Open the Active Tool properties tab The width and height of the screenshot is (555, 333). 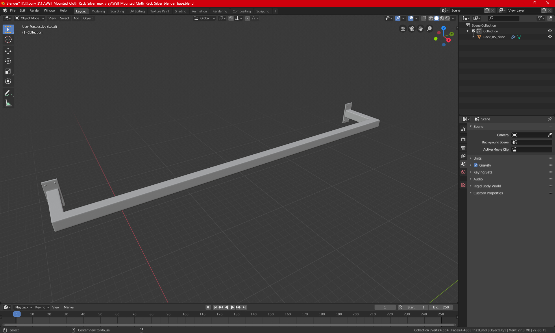[463, 129]
